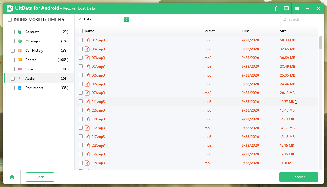
Task: Tick the Contacts category checkbox
Action: tap(13, 32)
